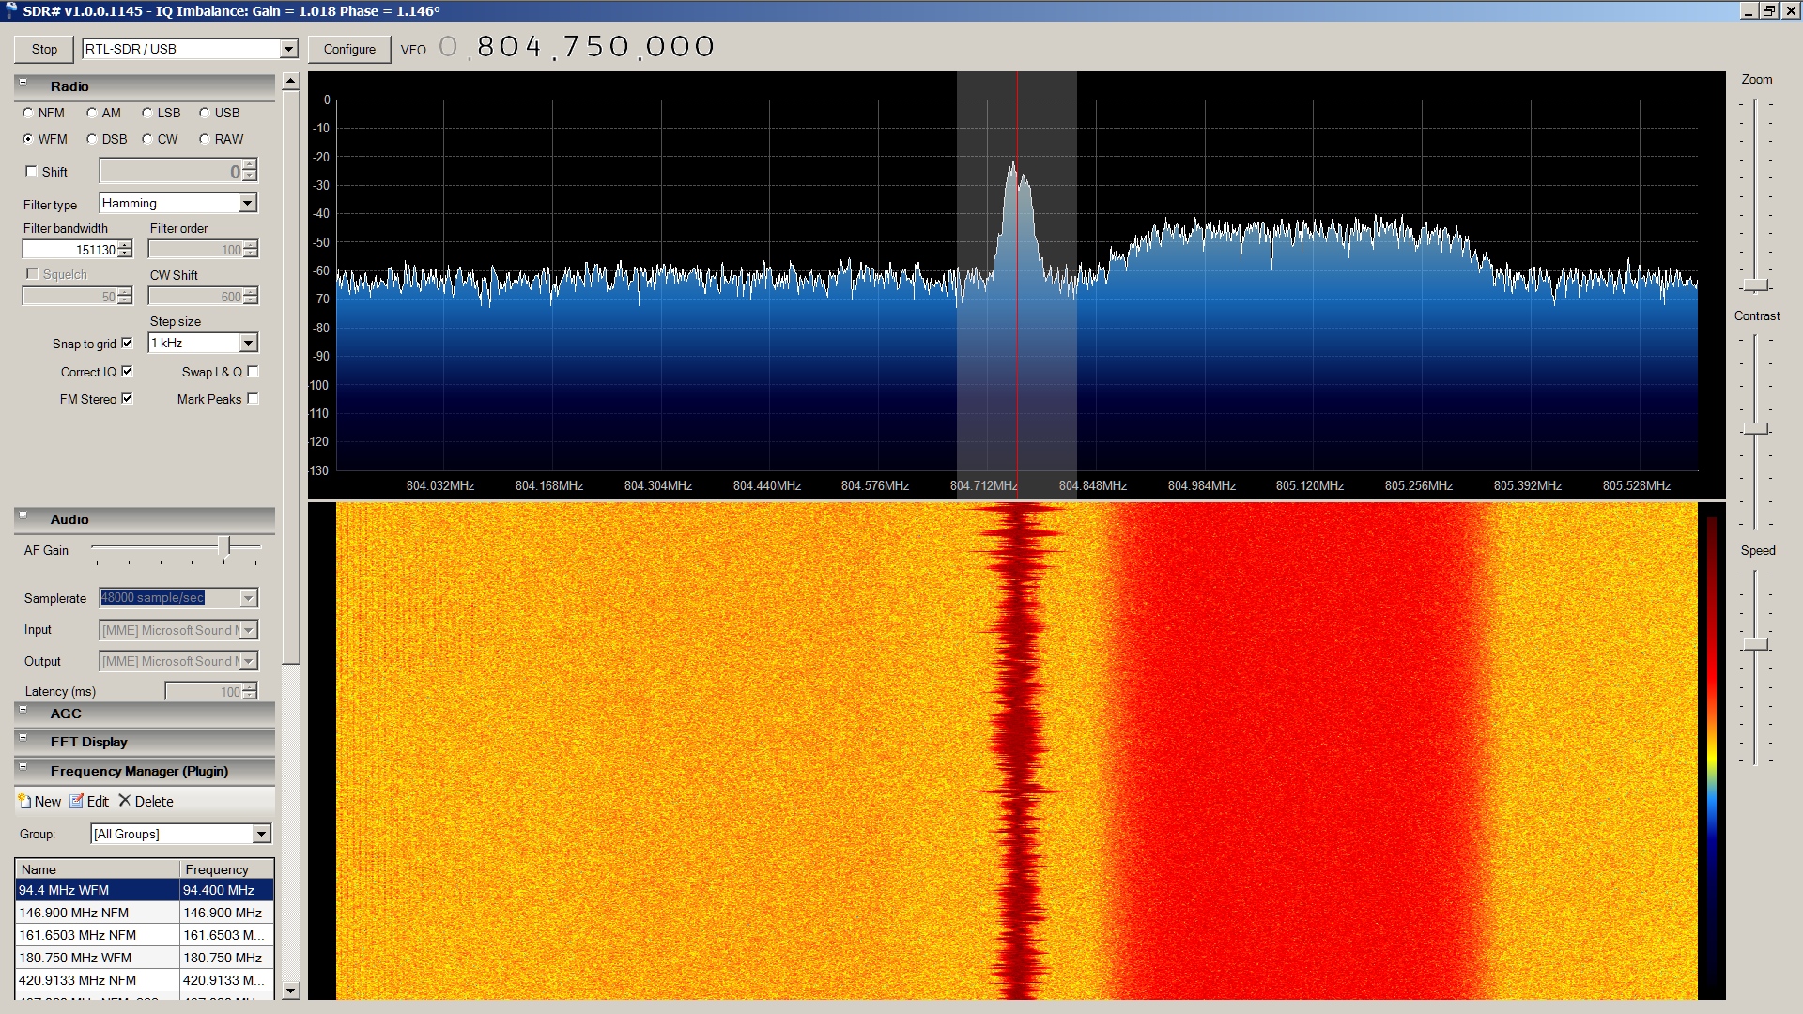This screenshot has height=1014, width=1803.
Task: Click Edit in Frequency Manager
Action: point(89,801)
